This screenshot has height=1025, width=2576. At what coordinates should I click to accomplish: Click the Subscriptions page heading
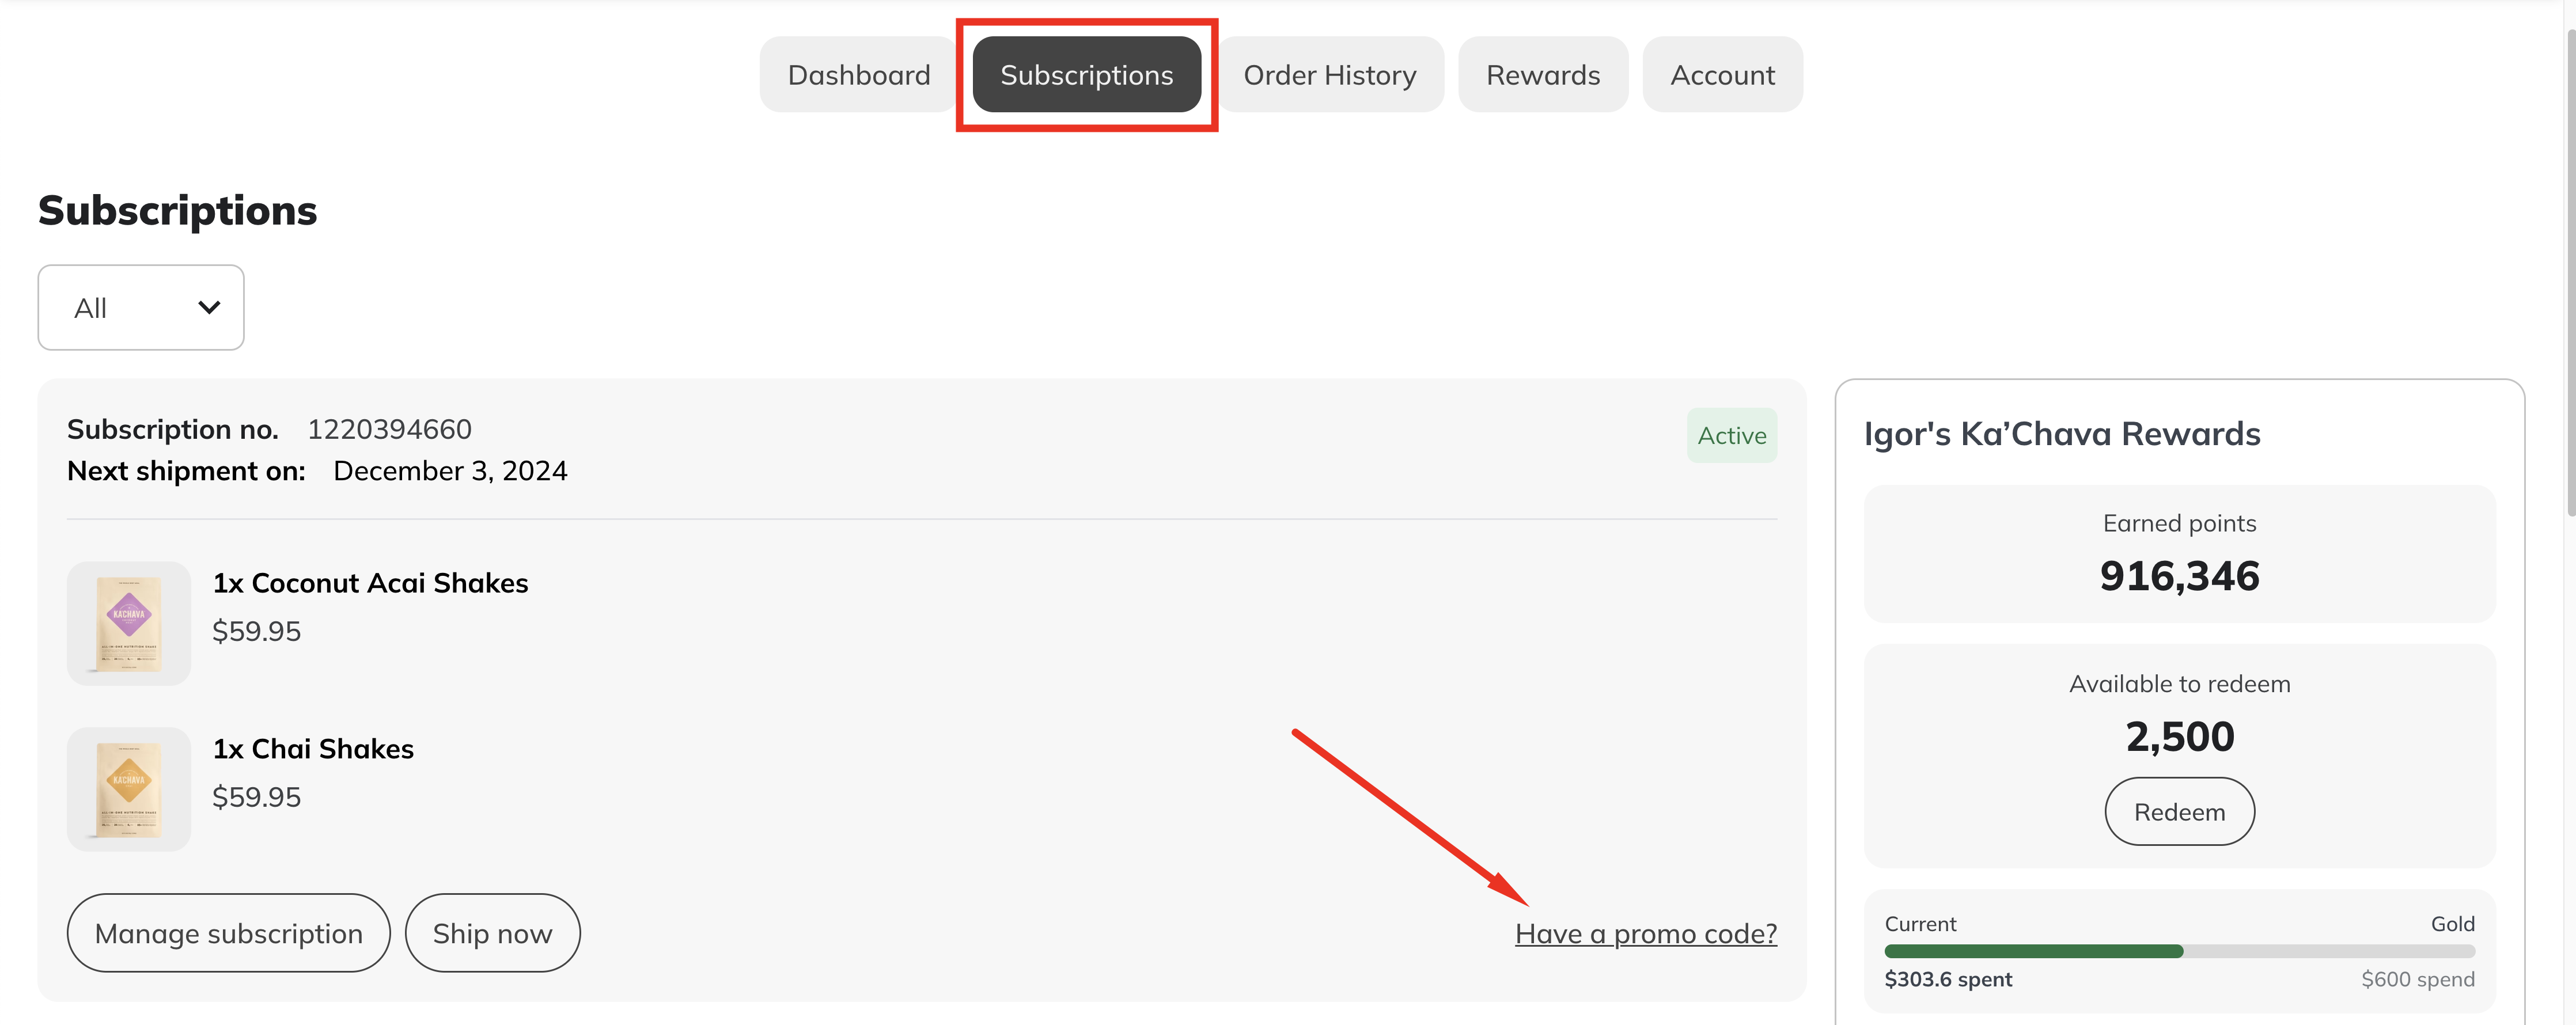(x=177, y=211)
